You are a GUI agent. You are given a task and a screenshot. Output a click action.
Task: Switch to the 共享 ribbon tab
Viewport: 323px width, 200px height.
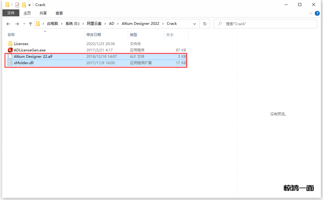coord(43,13)
